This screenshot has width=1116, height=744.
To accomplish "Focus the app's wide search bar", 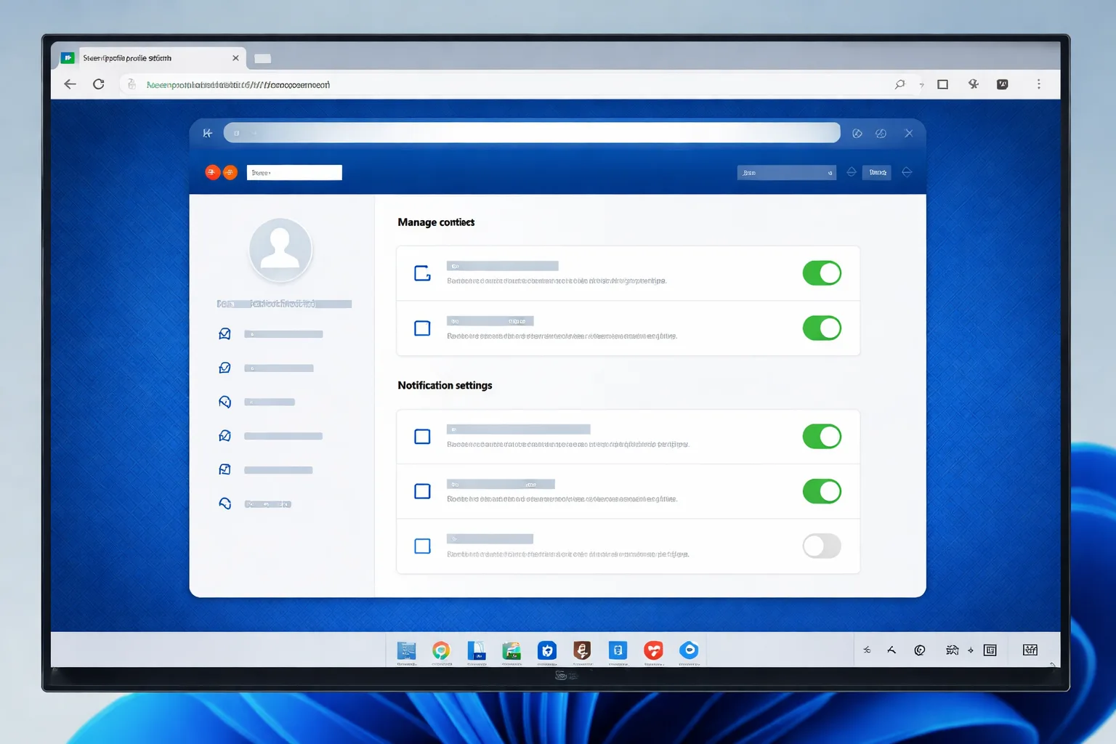I will tap(532, 133).
